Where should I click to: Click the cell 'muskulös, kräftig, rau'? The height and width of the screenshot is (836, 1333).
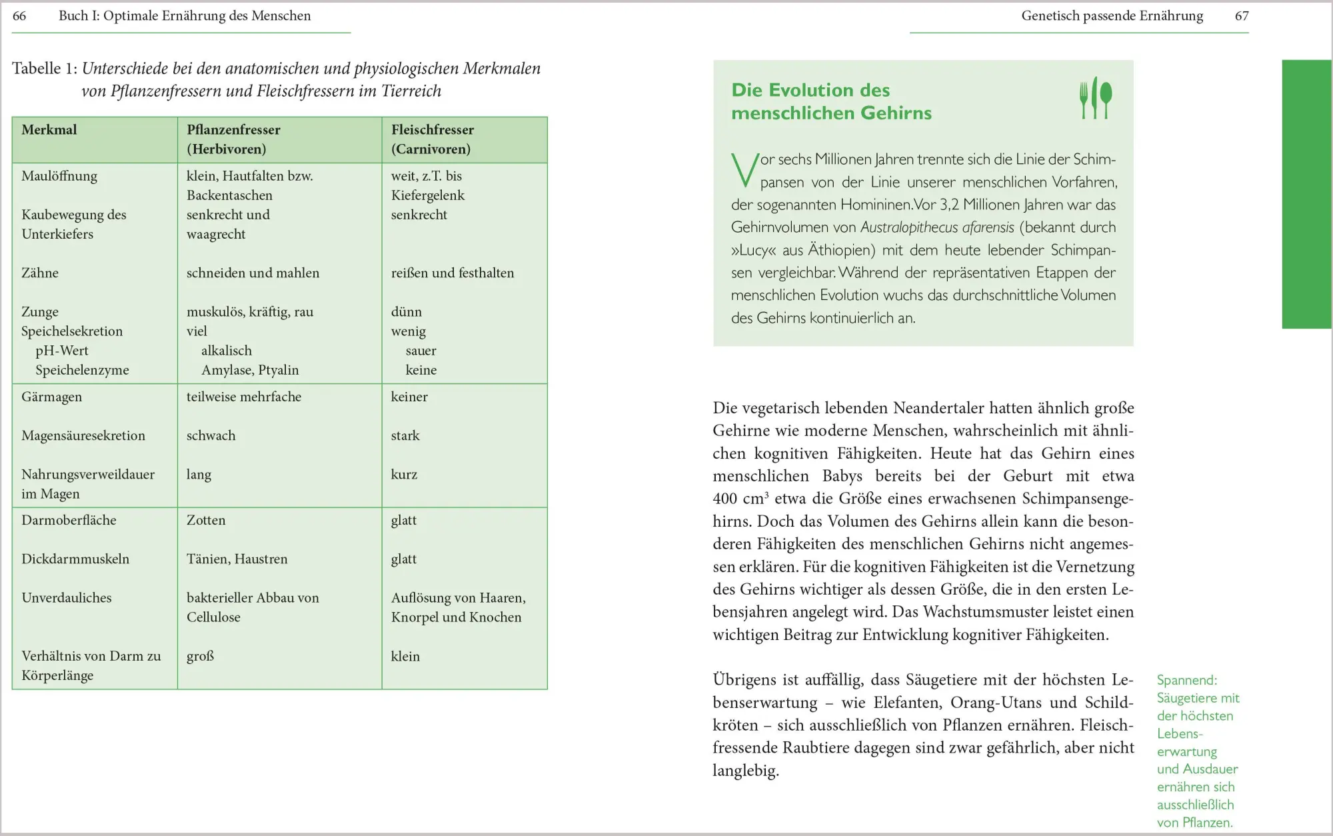(x=250, y=312)
